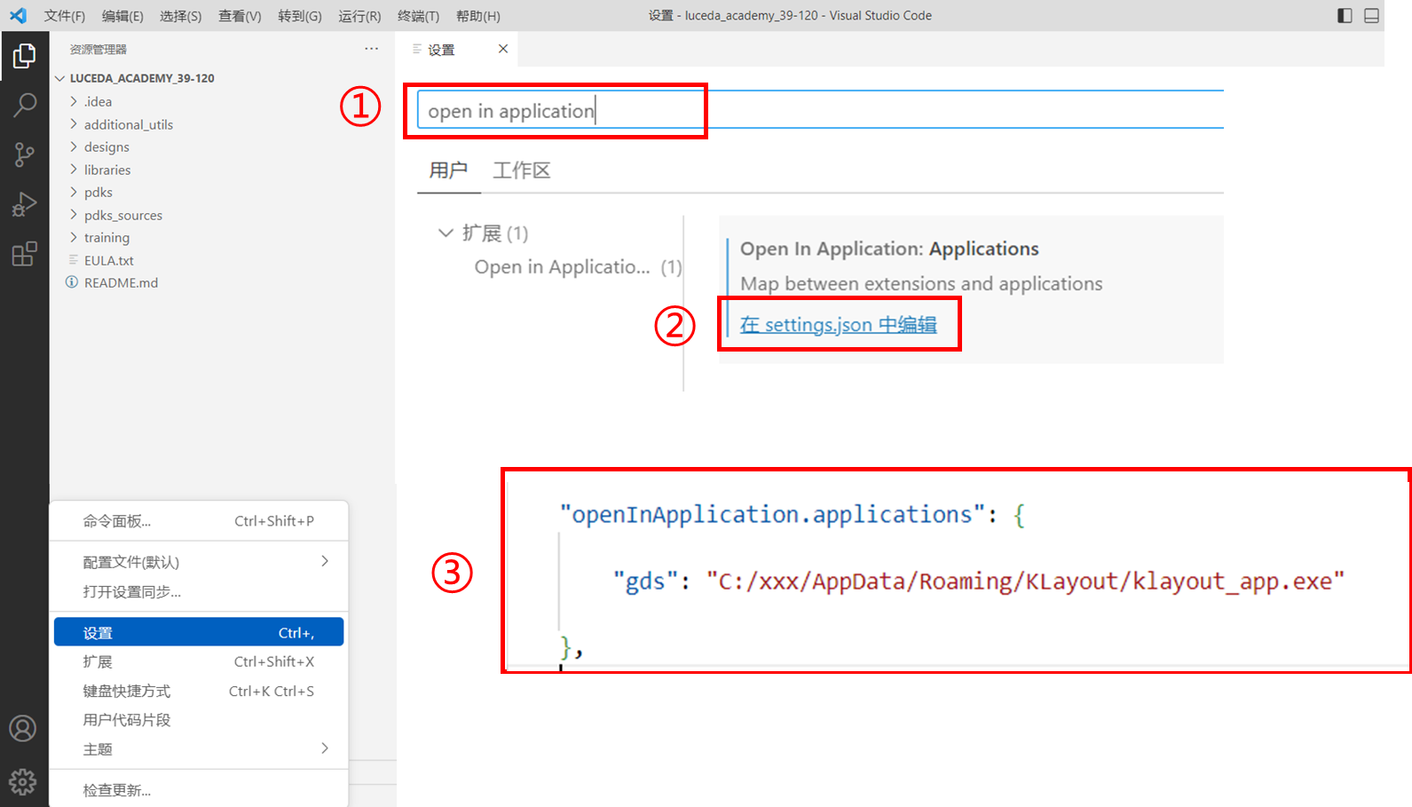
Task: Open the 查看(V) menu
Action: 240,16
